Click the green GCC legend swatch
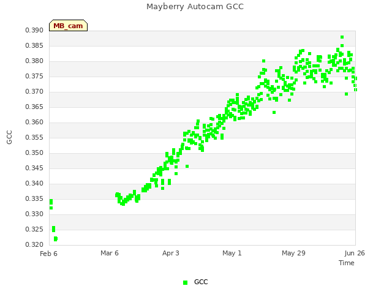This screenshot has height=294, width=392. 185,282
